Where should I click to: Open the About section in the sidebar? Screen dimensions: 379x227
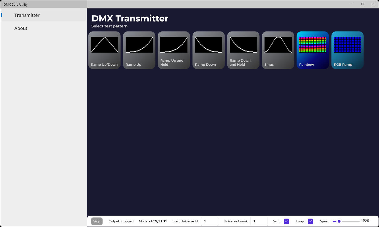21,28
